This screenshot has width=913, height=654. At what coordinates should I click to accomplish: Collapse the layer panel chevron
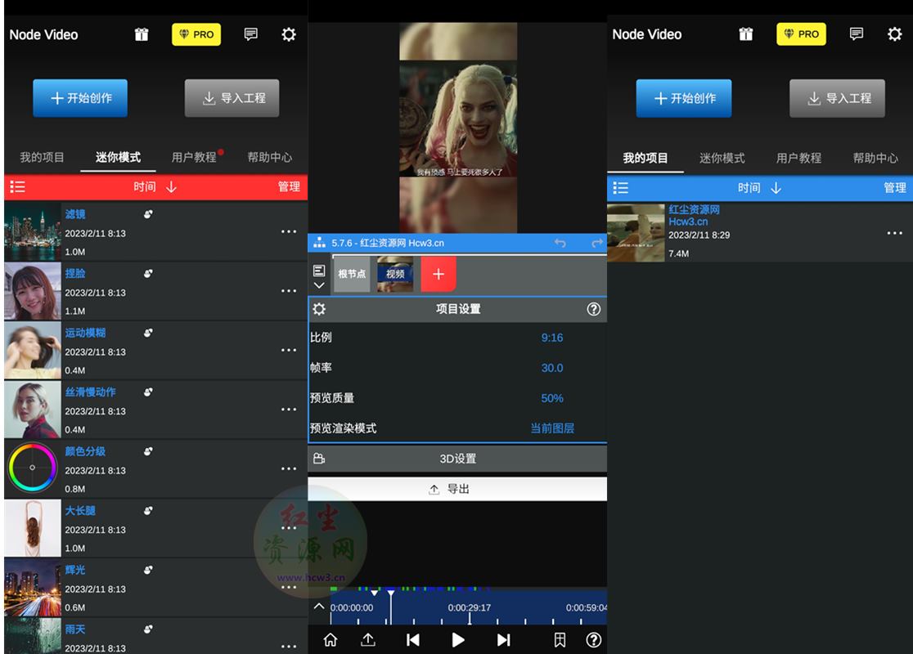click(319, 285)
